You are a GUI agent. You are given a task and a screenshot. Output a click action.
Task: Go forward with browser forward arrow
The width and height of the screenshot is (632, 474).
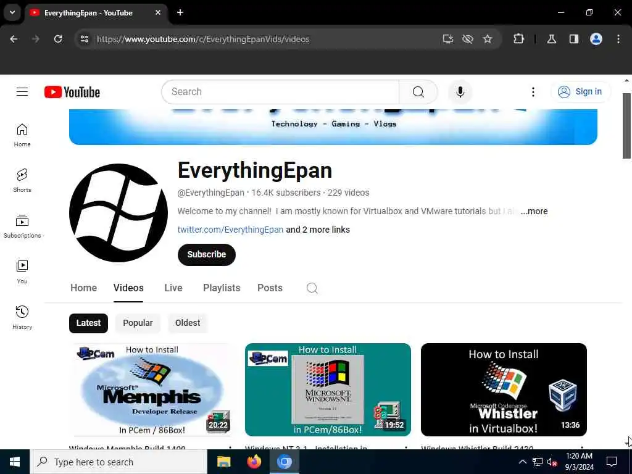pyautogui.click(x=35, y=39)
